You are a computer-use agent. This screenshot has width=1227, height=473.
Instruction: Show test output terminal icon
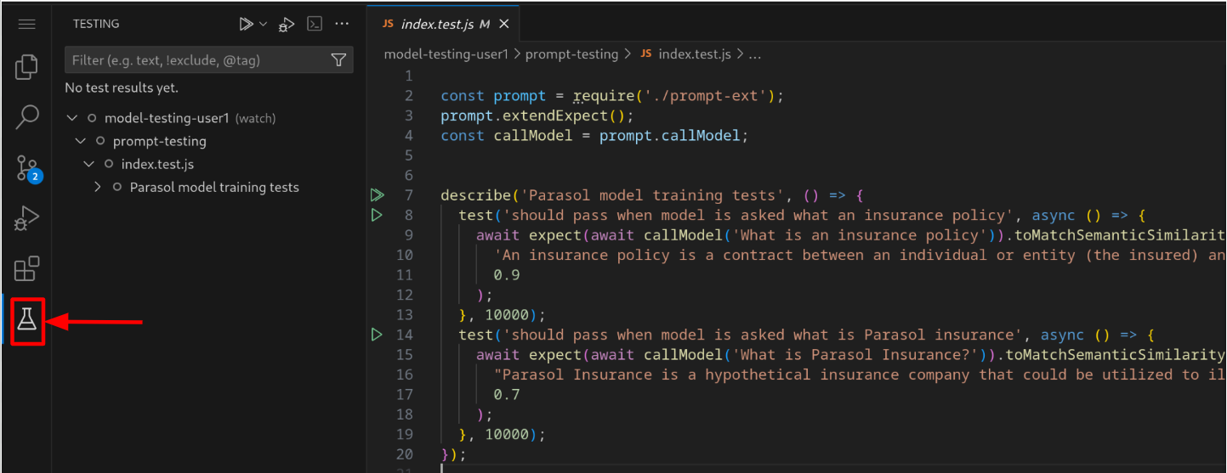click(x=315, y=25)
